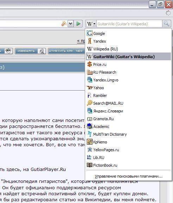Pick Yandex.Lingvo from the list
Viewport: 173px width, 203px height.
(128, 80)
